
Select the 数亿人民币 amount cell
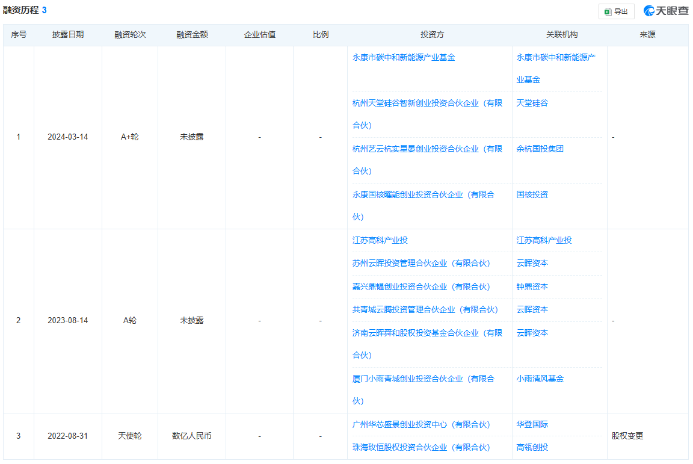pyautogui.click(x=192, y=436)
